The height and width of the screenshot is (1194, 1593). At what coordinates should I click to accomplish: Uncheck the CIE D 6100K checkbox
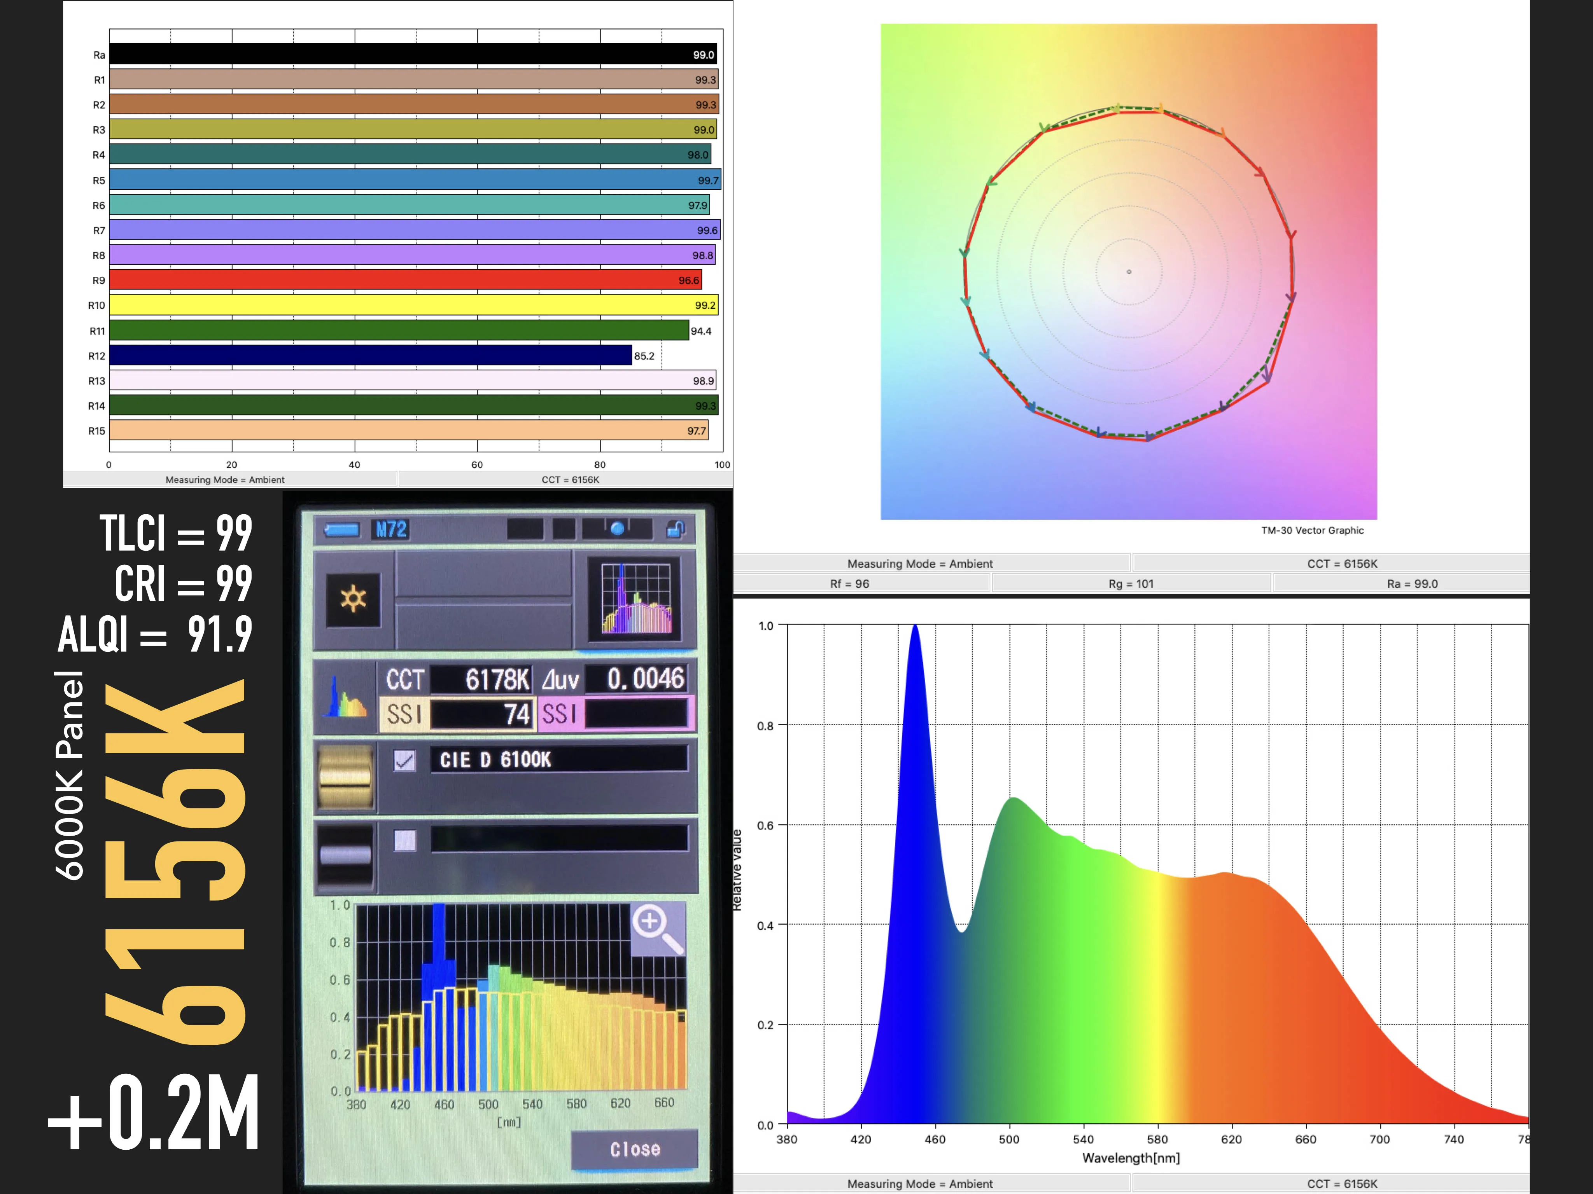(x=405, y=761)
